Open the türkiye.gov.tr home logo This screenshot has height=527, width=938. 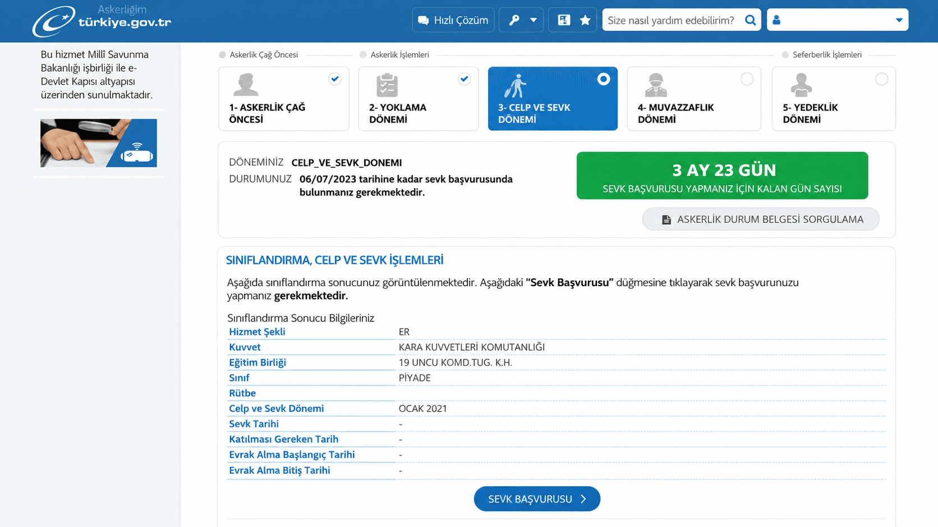[x=102, y=21]
